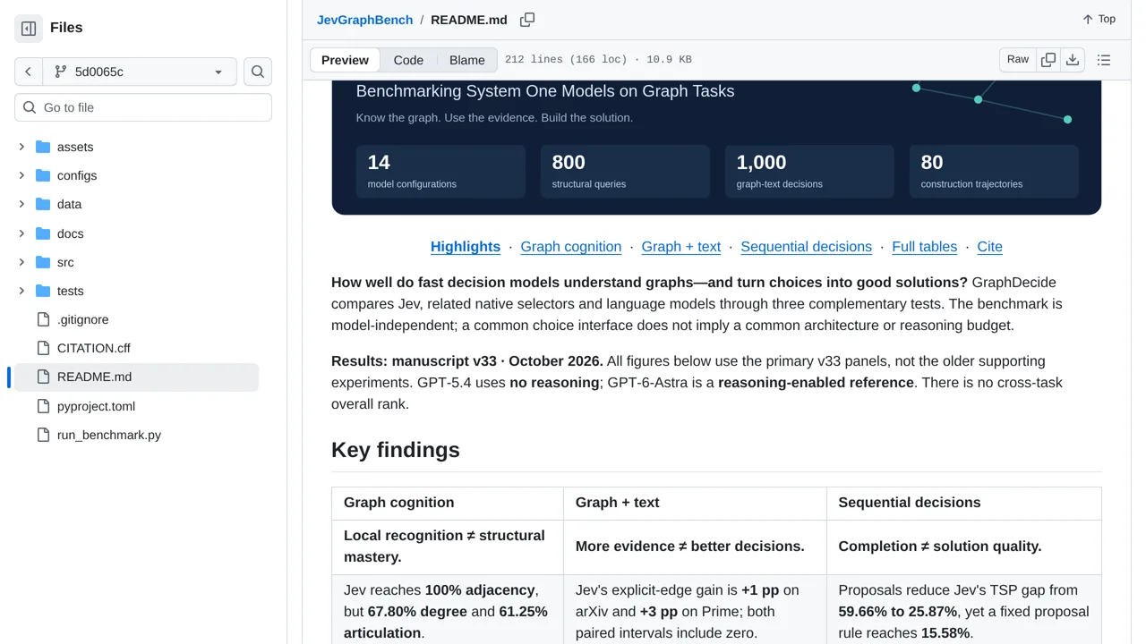Screen dimensions: 1146x644
Task: Expand the docs folder chevron
Action: (21, 234)
